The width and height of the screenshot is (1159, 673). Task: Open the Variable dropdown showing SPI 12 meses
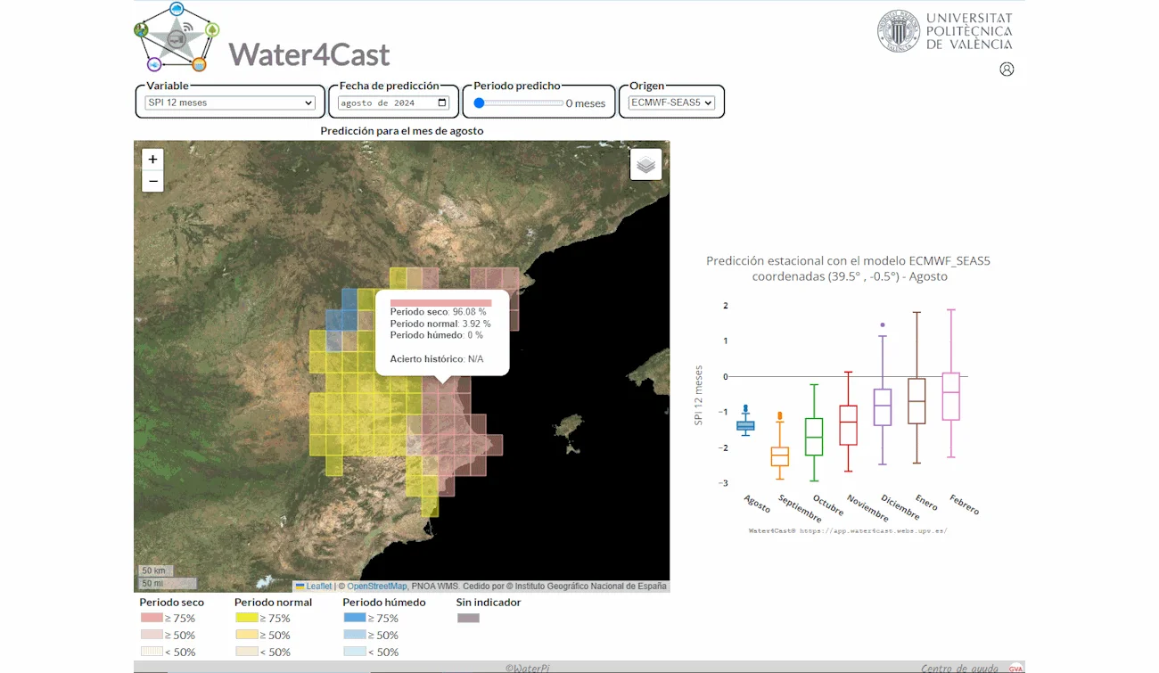(x=230, y=103)
